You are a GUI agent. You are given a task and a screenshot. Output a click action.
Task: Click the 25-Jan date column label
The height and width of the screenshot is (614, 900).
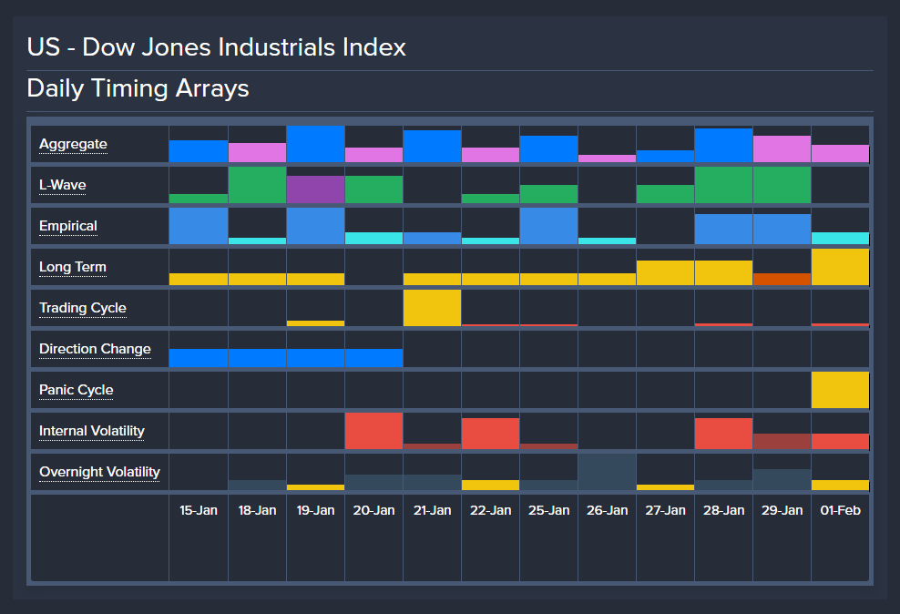548,510
